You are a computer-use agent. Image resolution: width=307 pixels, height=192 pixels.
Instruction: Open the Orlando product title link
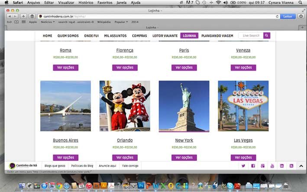125,140
